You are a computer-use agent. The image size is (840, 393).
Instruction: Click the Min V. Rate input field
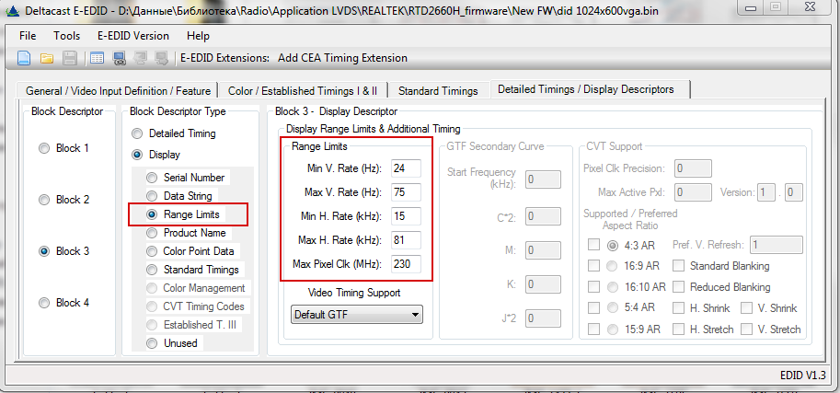point(405,168)
